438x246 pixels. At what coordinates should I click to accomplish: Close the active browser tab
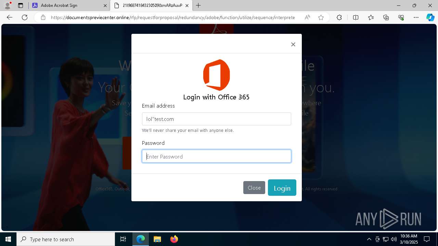[187, 5]
